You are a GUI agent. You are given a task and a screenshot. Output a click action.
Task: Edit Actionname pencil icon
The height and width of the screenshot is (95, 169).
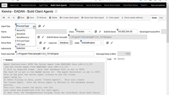click(x=48, y=48)
